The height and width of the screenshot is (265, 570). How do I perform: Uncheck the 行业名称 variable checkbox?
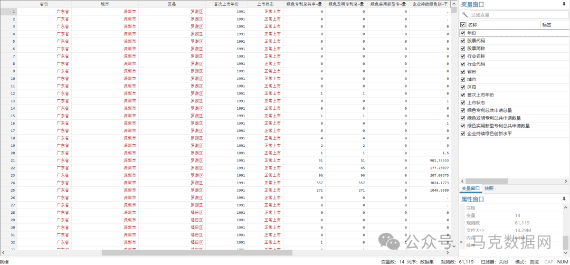pyautogui.click(x=463, y=56)
